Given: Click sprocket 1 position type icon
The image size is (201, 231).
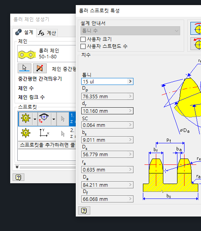Looking at the screenshot, I should pos(44,118).
